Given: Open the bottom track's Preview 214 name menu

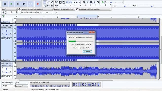Looking at the screenshot, I should pyautogui.click(x=8, y=63).
